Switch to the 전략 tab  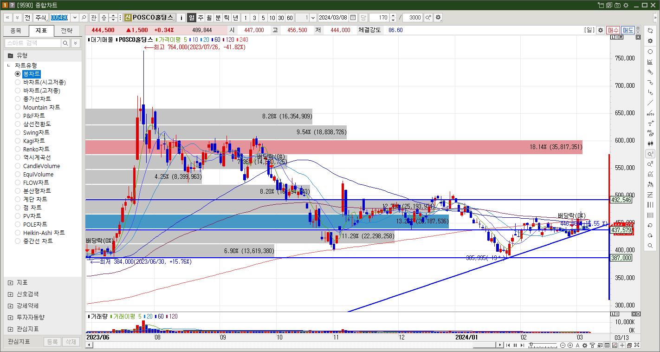pyautogui.click(x=67, y=31)
